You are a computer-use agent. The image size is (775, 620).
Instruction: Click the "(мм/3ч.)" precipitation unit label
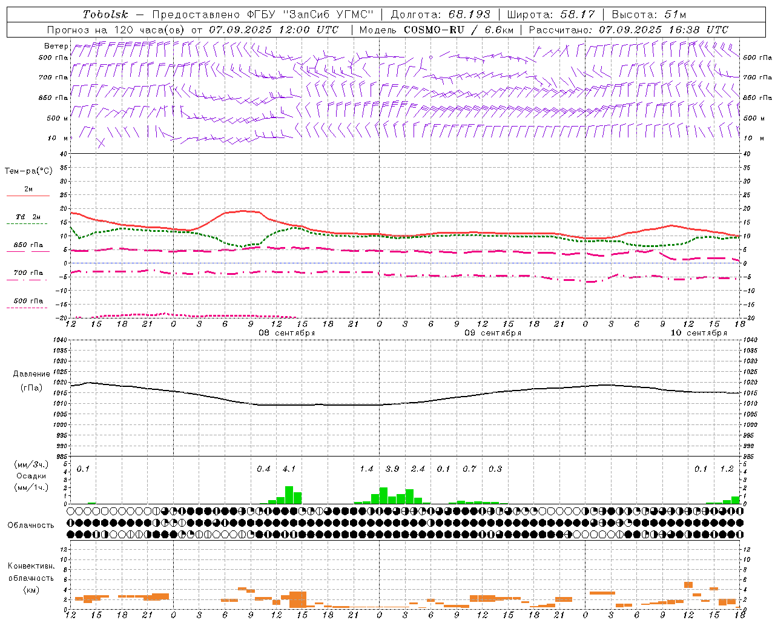pyautogui.click(x=31, y=464)
